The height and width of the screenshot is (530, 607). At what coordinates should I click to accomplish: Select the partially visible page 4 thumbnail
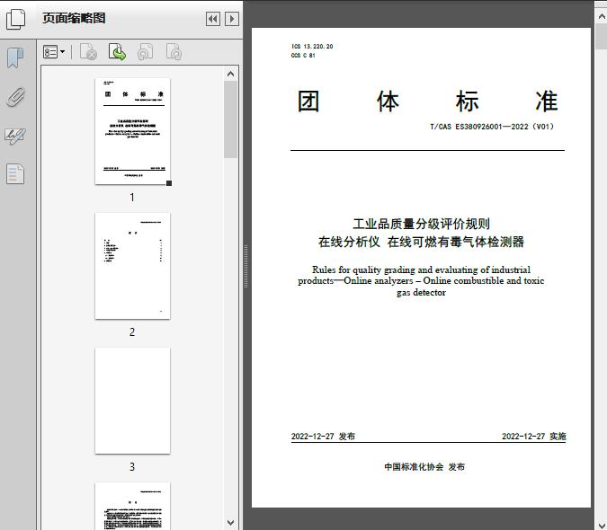coord(132,506)
